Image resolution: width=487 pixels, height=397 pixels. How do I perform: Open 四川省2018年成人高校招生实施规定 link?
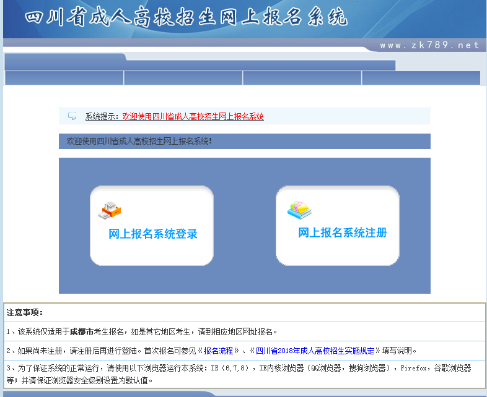(x=315, y=351)
